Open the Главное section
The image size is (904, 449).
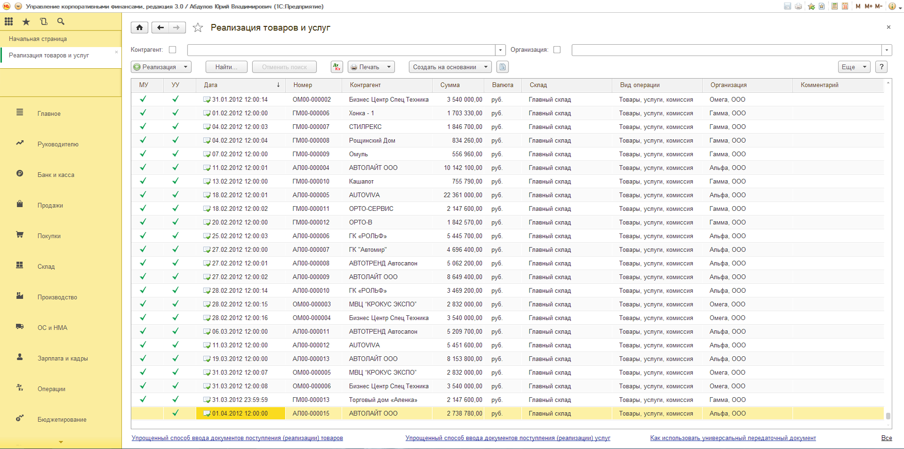click(x=49, y=113)
